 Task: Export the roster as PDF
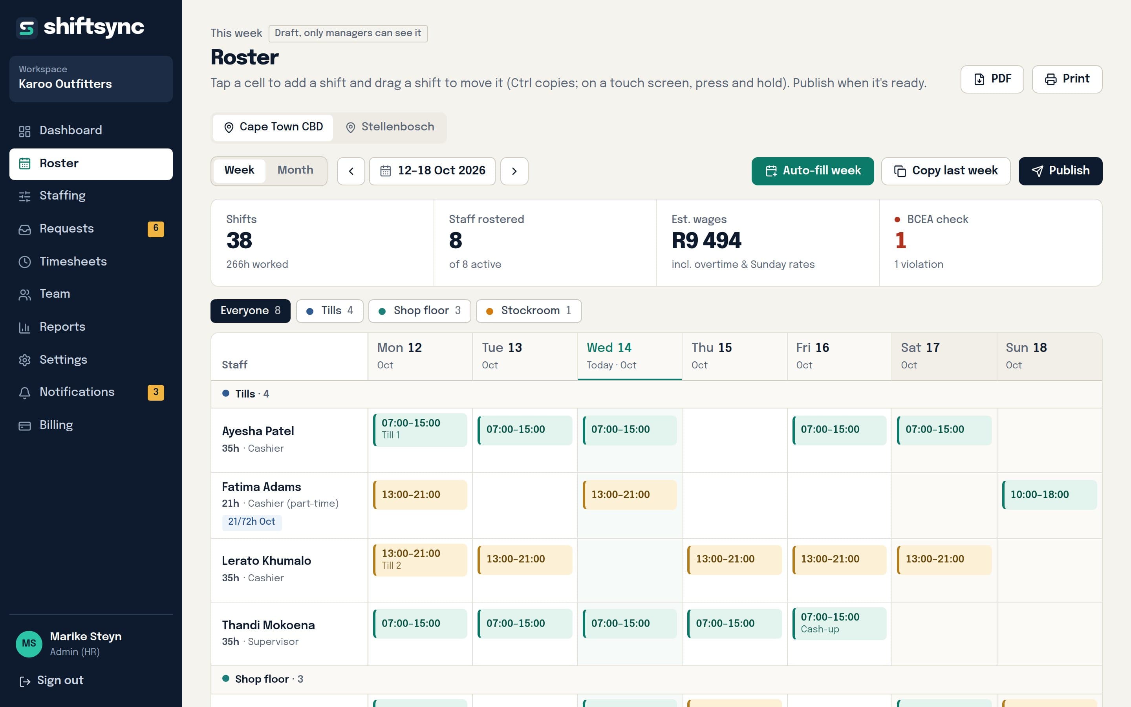[x=992, y=79]
